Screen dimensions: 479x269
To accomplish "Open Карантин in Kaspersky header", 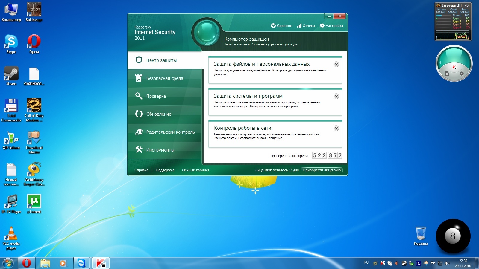I will [281, 26].
